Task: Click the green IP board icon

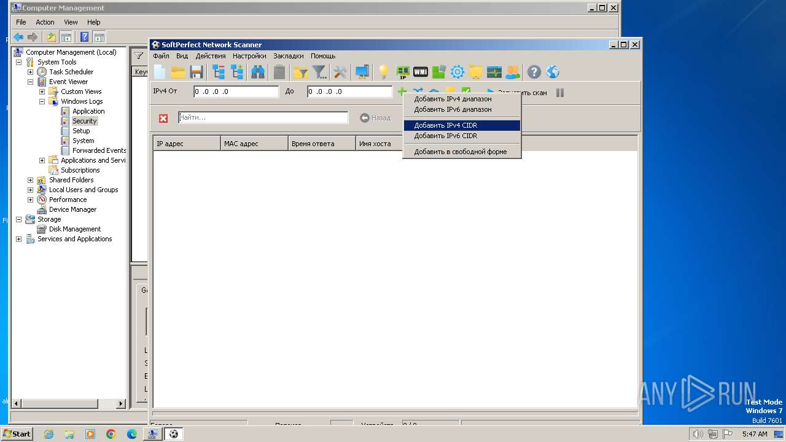Action: pyautogui.click(x=403, y=72)
